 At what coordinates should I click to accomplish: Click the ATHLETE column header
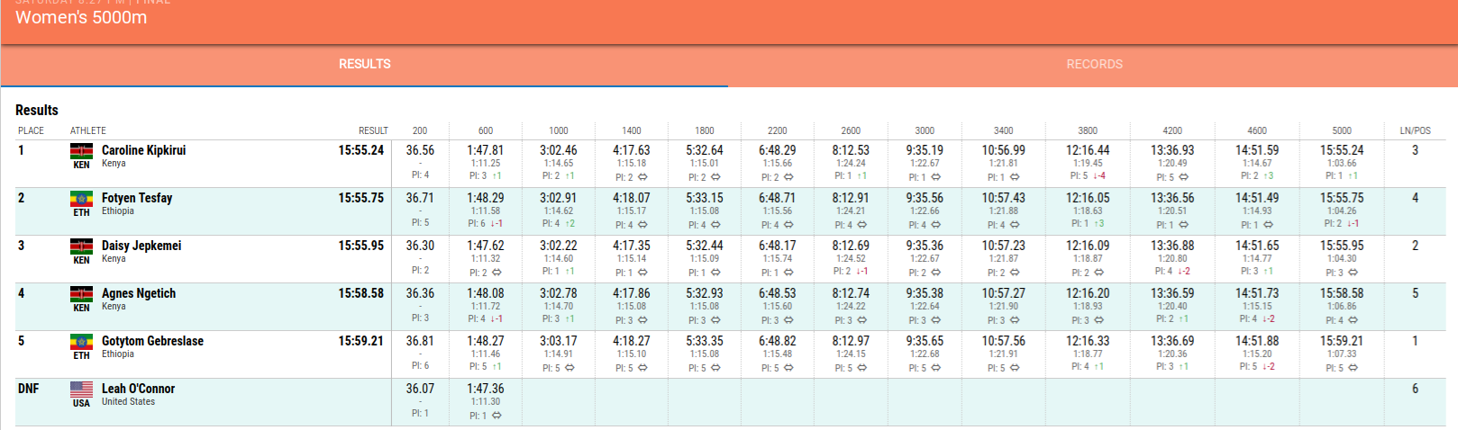(x=88, y=130)
